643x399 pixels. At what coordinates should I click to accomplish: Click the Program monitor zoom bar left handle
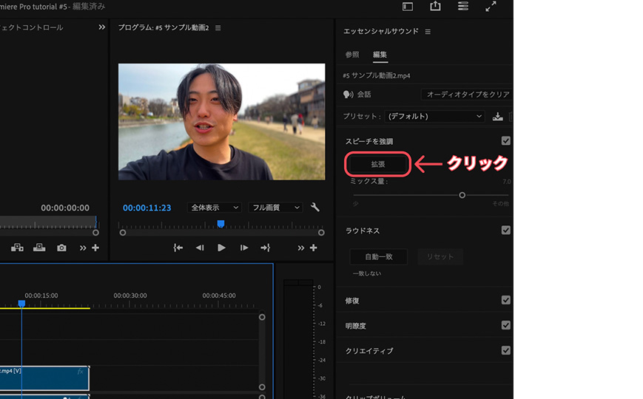click(122, 233)
